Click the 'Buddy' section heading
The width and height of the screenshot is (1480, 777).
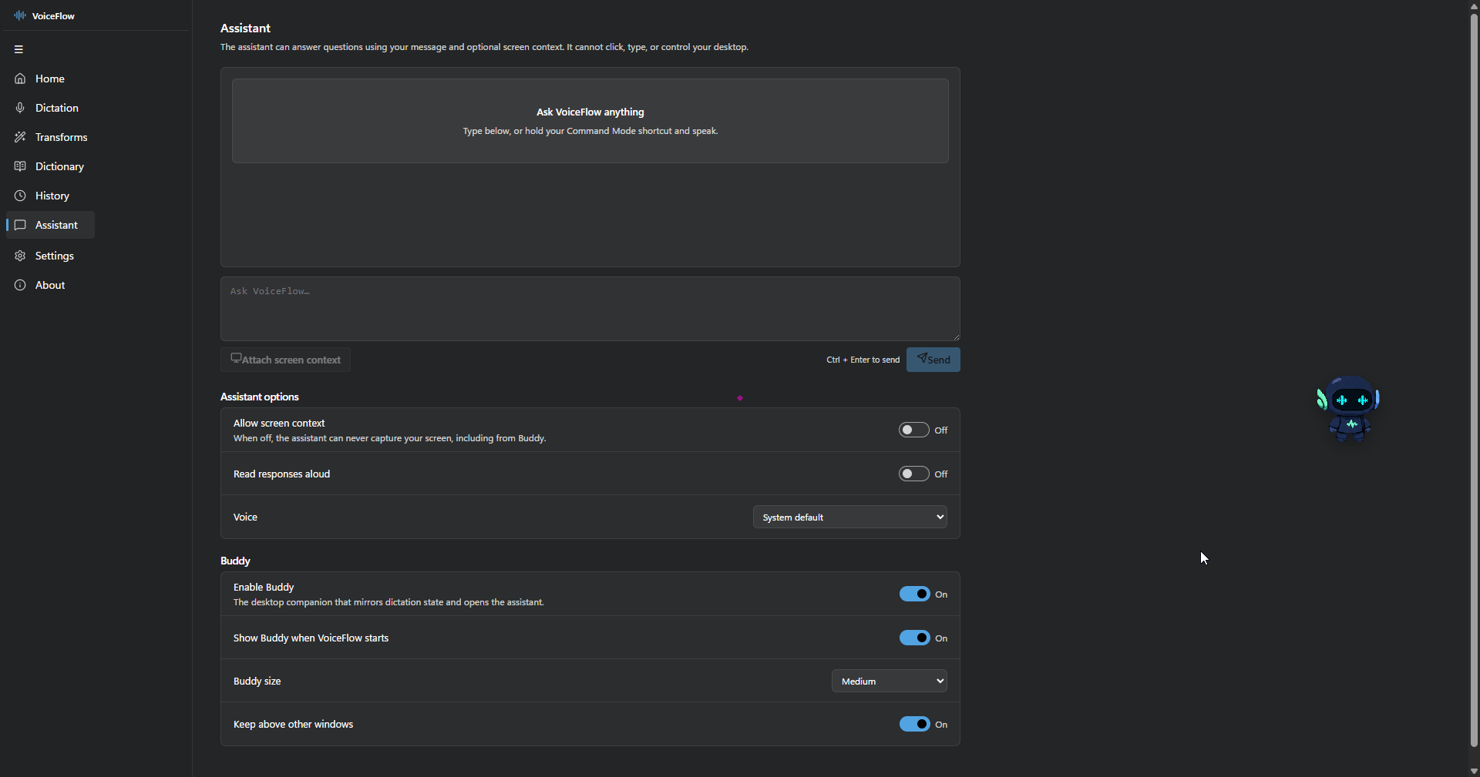(235, 561)
